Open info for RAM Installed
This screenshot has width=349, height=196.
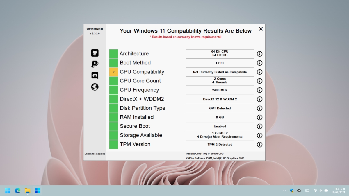point(259,117)
